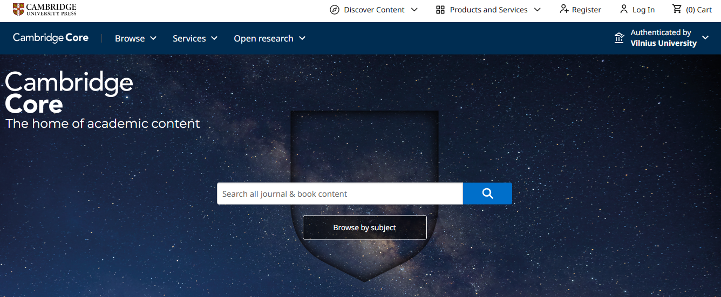The image size is (721, 297).
Task: Expand the Vilnius University authentication chevron
Action: (705, 38)
